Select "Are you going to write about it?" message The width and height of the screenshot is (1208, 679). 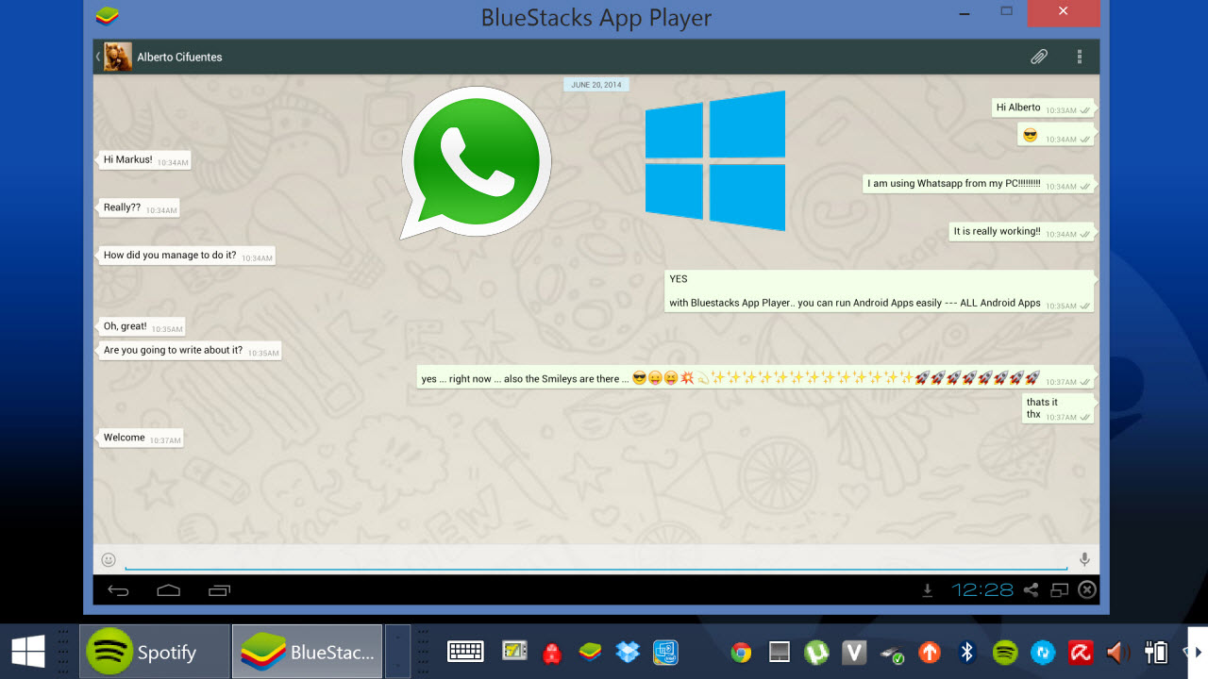[189, 351]
